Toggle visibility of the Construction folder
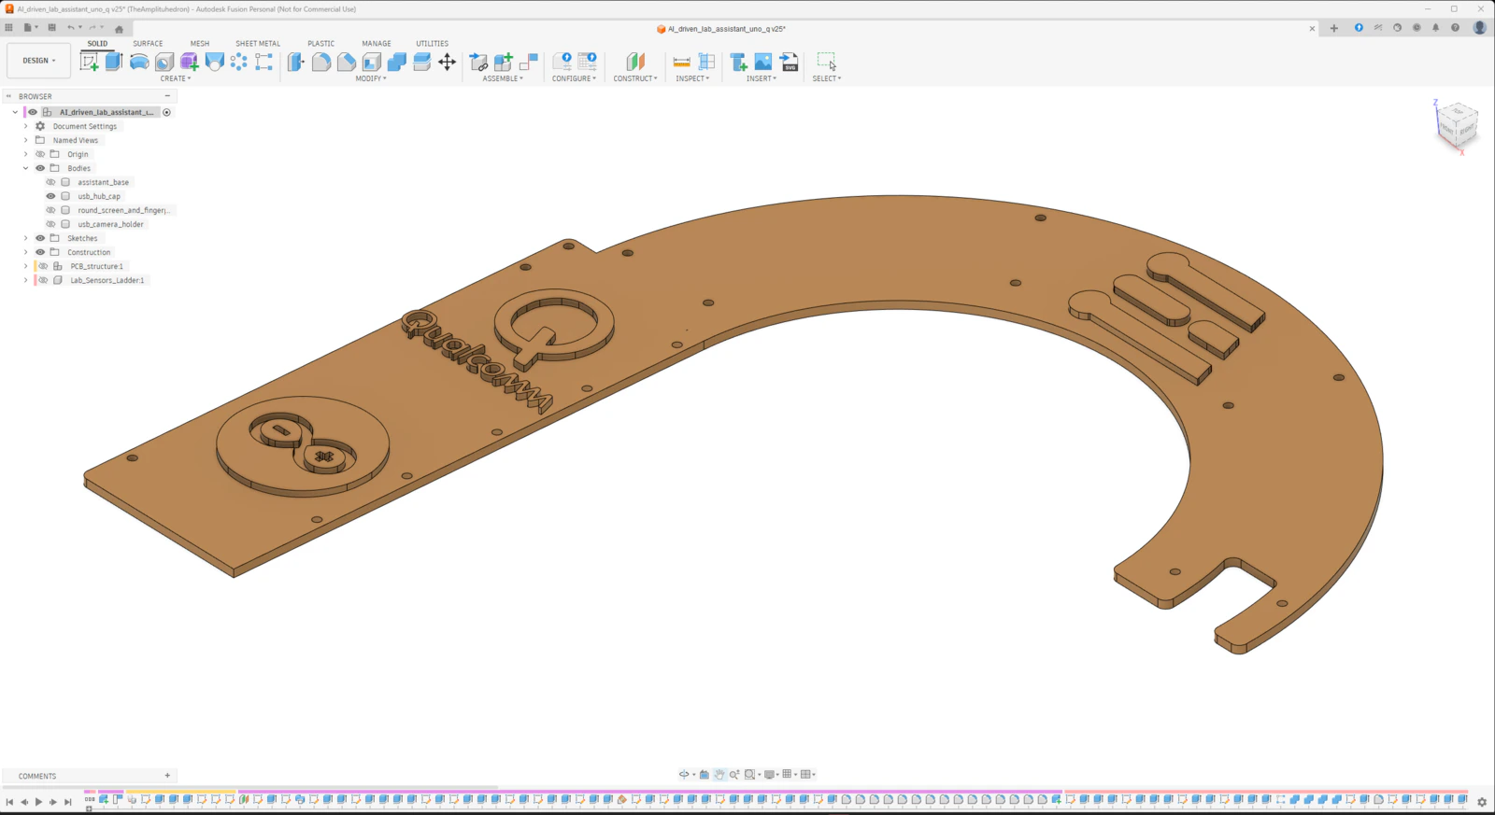This screenshot has height=815, width=1495. (x=40, y=252)
